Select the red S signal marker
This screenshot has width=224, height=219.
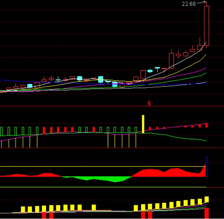pos(149,103)
